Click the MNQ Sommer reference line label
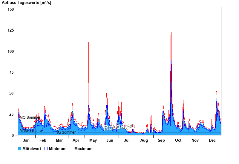This screenshot has height=164, width=239. pyautogui.click(x=31, y=131)
